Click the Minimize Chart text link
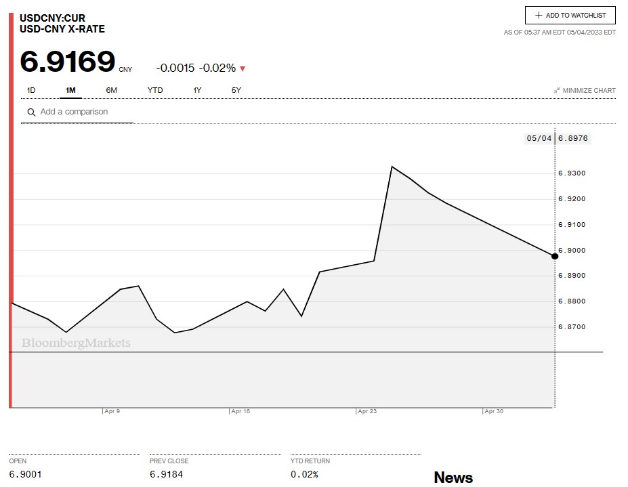Viewport: 628px width, 487px height. (589, 91)
